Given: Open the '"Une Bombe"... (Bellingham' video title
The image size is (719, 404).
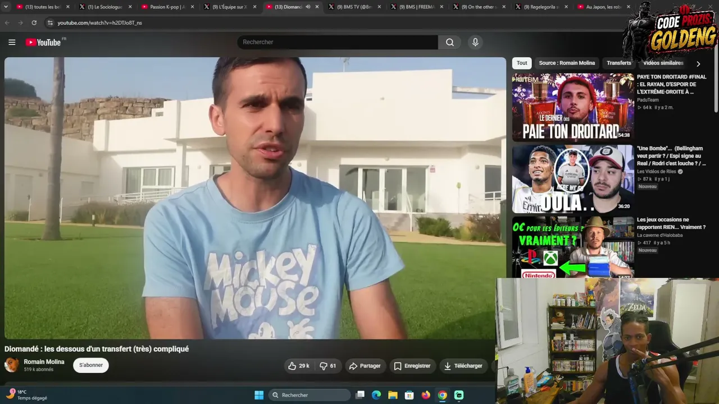Looking at the screenshot, I should tap(671, 156).
